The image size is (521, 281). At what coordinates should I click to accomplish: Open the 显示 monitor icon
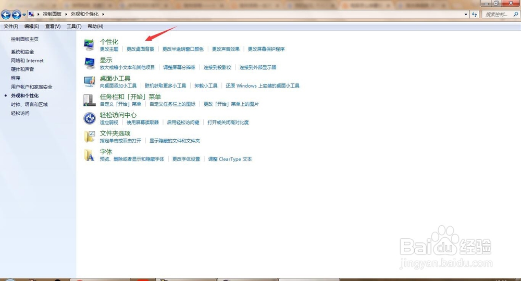click(x=89, y=63)
